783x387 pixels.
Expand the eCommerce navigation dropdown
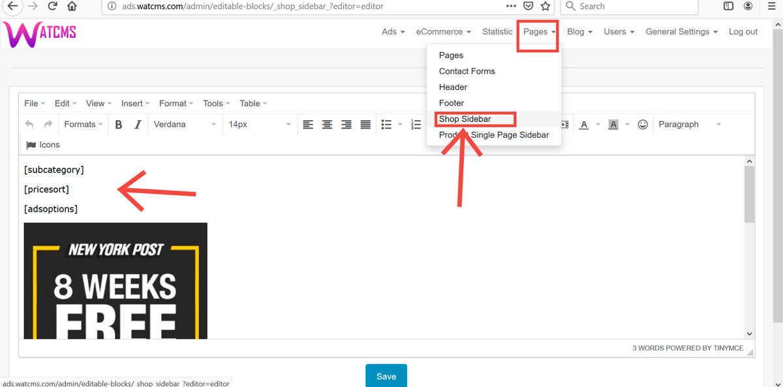[x=444, y=31]
